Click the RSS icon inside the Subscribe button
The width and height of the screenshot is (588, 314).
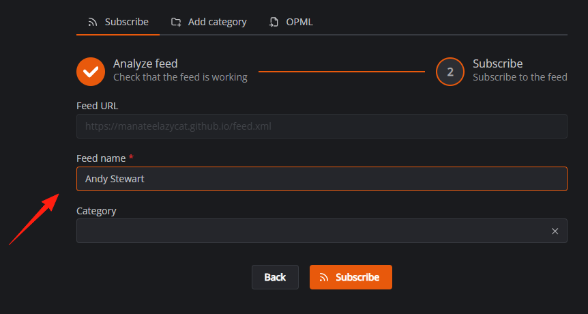click(x=324, y=277)
